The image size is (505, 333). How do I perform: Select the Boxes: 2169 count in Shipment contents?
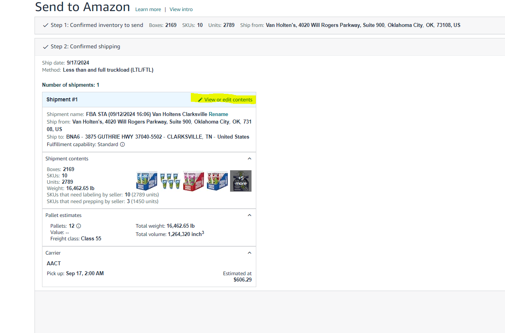click(x=60, y=169)
